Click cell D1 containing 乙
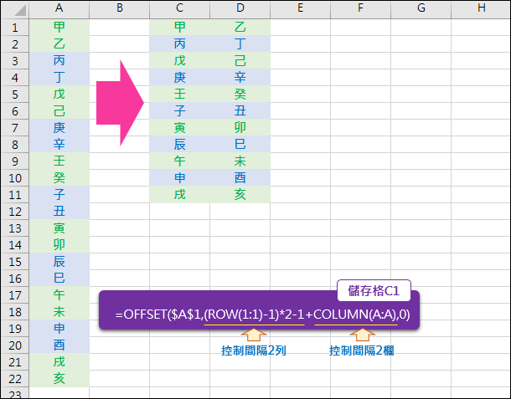Viewport: 511px width, 399px height. click(x=240, y=27)
